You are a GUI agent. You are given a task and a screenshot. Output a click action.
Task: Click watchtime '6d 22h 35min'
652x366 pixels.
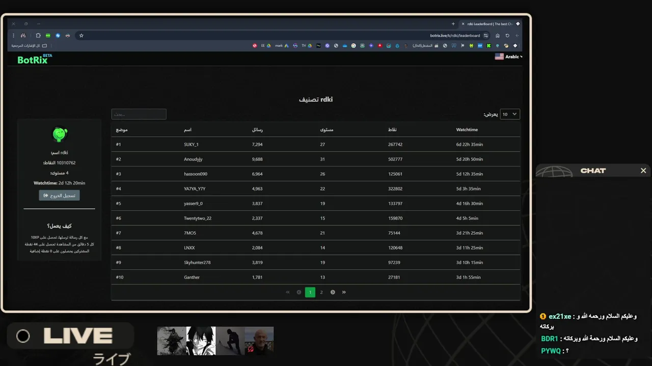click(x=469, y=144)
